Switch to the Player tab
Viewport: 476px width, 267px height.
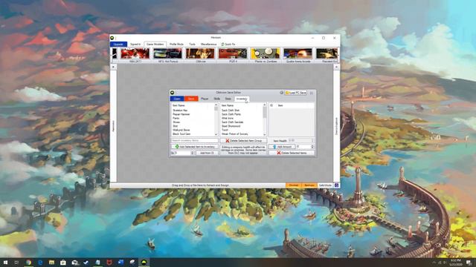click(x=205, y=99)
